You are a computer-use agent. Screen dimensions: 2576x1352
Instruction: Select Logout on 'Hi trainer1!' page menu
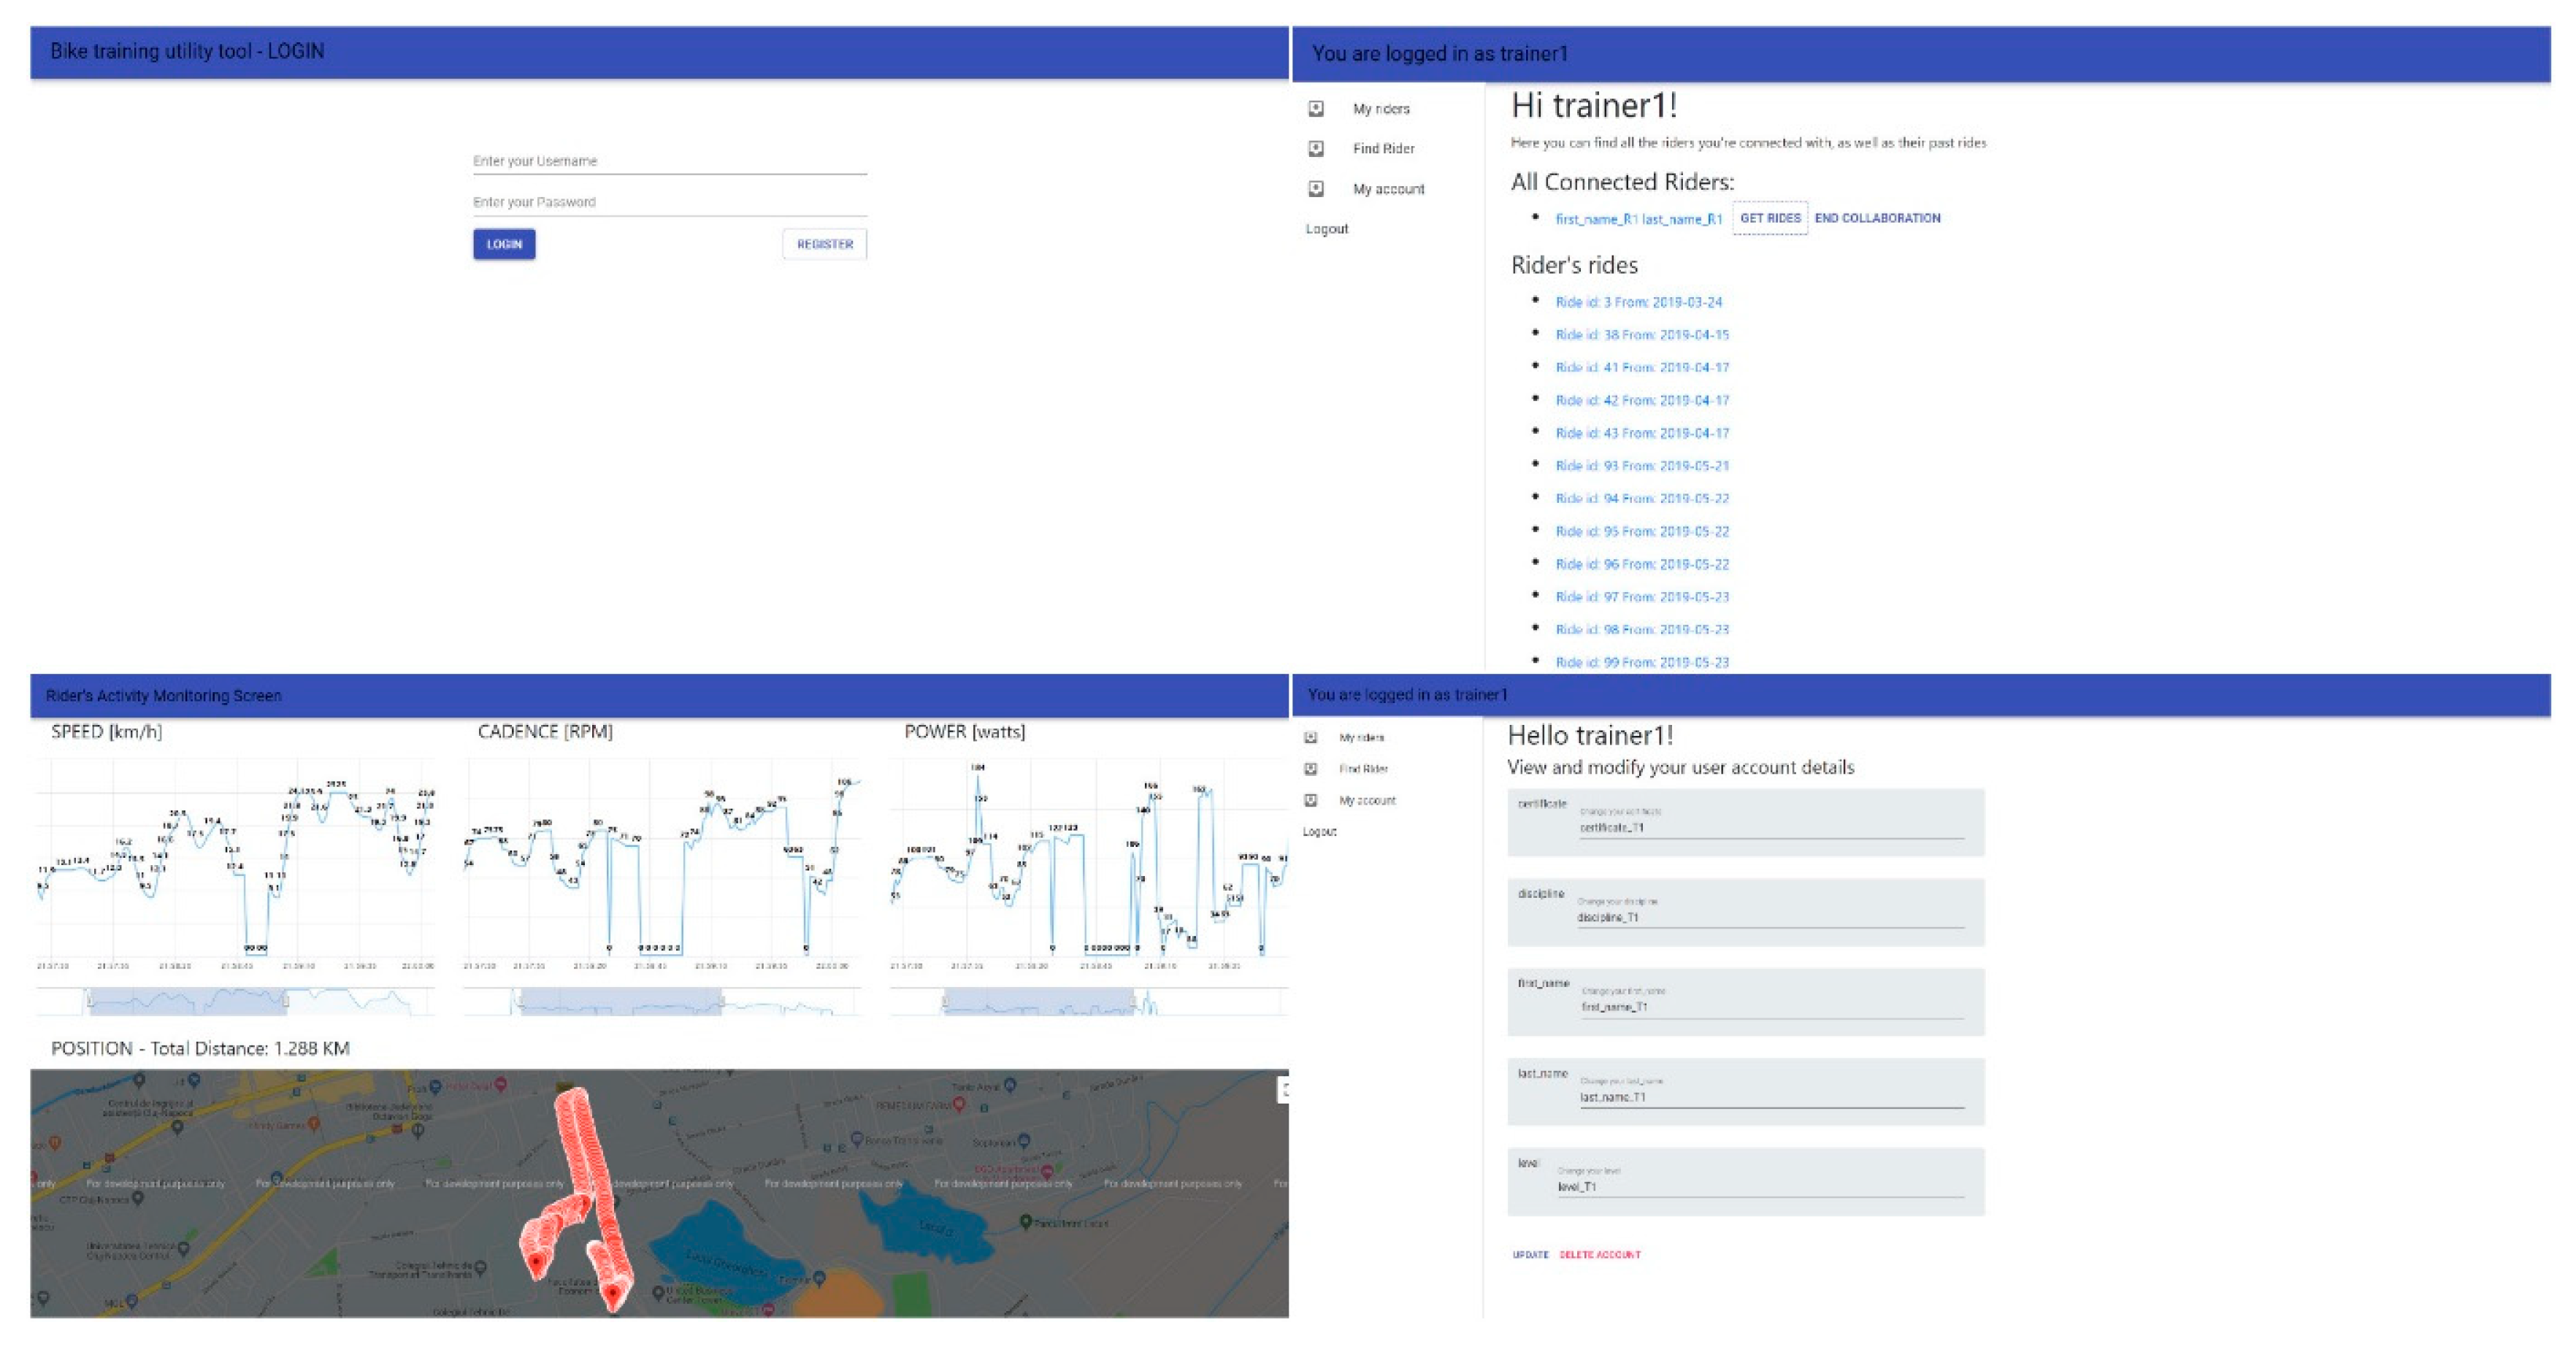point(1326,229)
